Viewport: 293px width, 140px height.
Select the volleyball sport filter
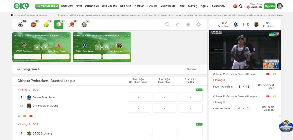pos(84,24)
